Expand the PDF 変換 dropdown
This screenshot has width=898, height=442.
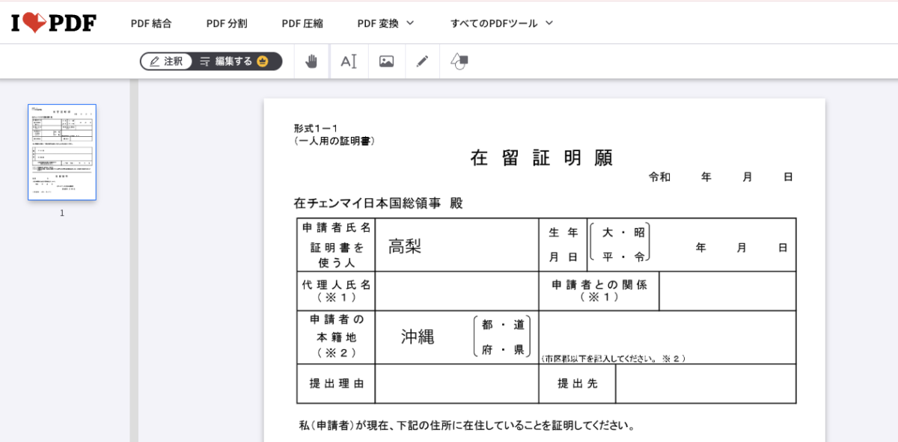(x=385, y=23)
